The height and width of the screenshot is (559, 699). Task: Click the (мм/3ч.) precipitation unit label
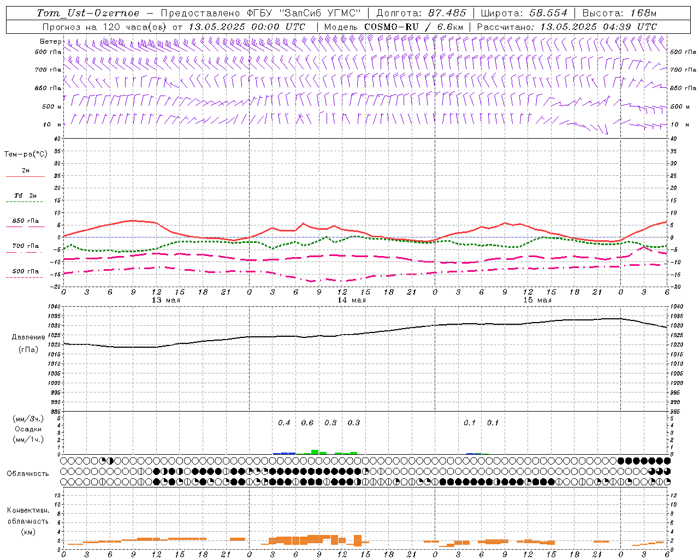(x=28, y=419)
